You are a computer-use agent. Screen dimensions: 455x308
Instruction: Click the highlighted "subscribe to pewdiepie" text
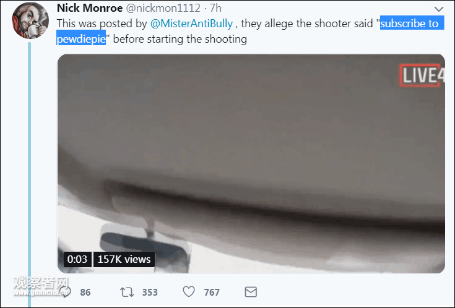[x=409, y=24]
